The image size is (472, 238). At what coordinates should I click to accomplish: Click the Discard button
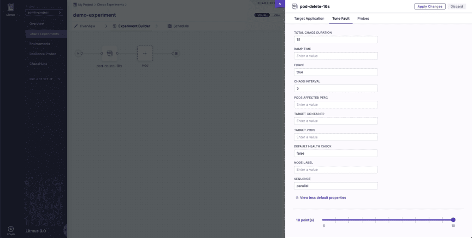click(456, 6)
